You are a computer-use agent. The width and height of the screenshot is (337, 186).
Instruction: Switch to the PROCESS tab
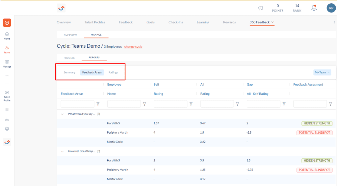pyautogui.click(x=69, y=58)
